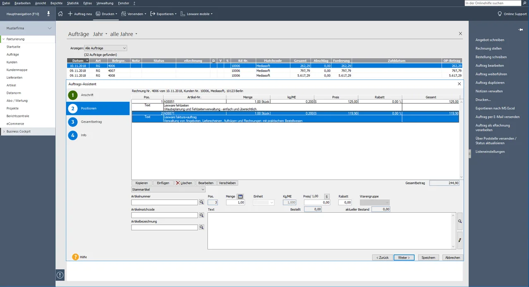
Task: Click the Bearbeiten button below the positions list
Action: [x=206, y=183]
